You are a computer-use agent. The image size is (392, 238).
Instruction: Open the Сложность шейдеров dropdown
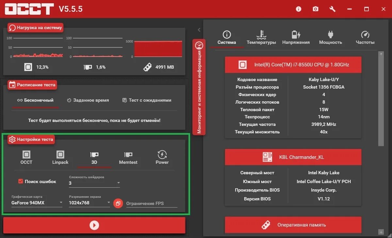[94, 183]
